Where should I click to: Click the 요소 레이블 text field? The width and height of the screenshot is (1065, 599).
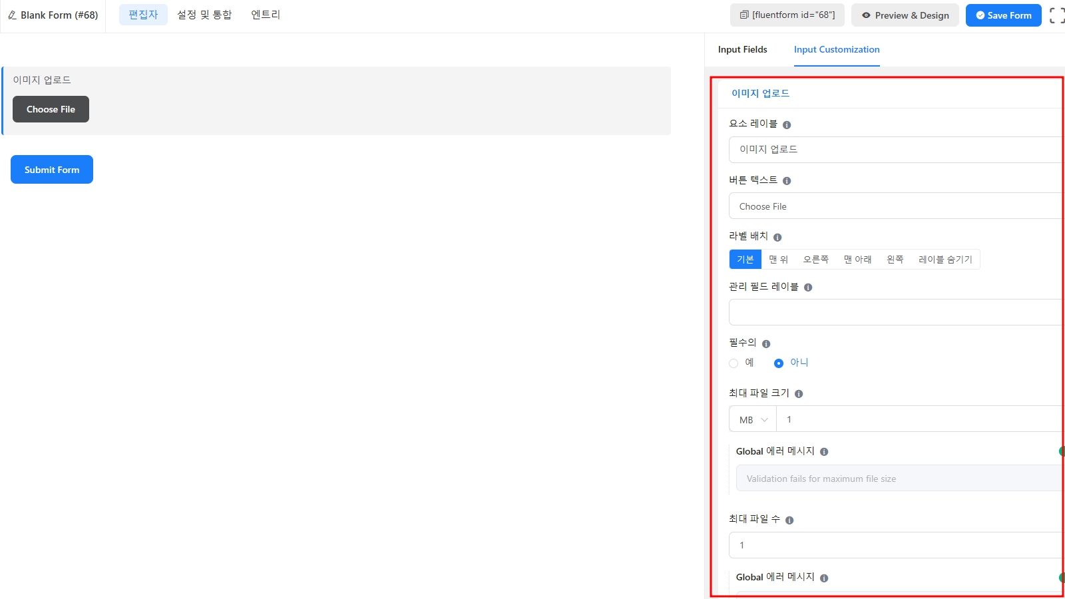(896, 150)
